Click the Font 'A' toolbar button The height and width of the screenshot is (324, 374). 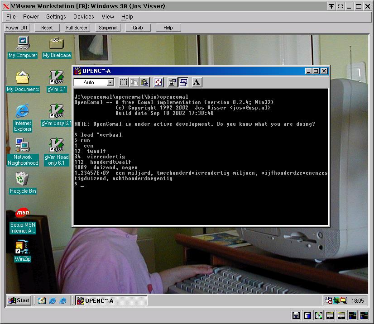click(x=197, y=82)
